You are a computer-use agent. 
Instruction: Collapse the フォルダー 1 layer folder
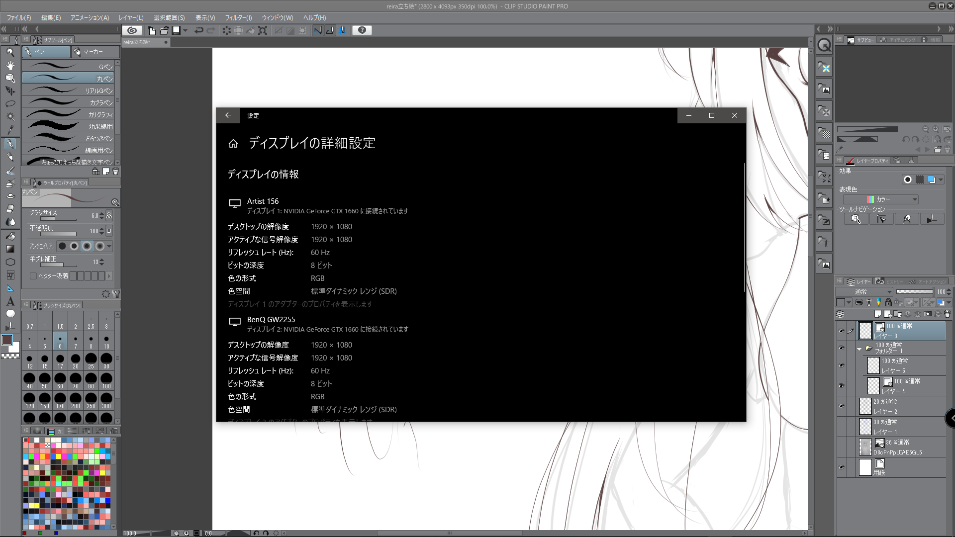click(859, 349)
